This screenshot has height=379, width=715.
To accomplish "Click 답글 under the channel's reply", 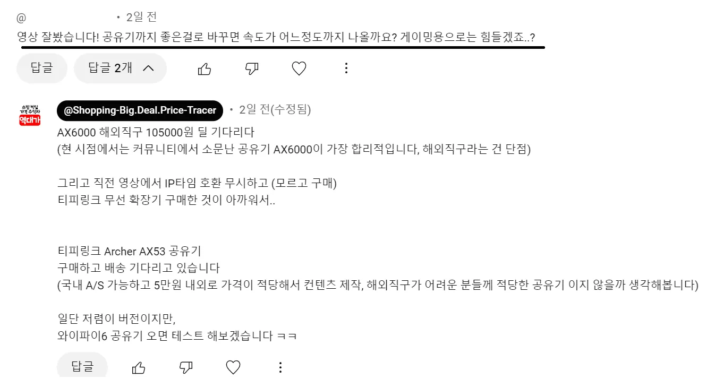I will coord(82,367).
